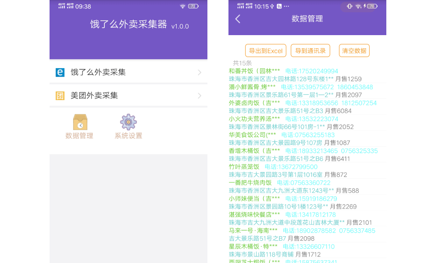
Task: Tap second phone number 1860453848
Action: pos(355,87)
